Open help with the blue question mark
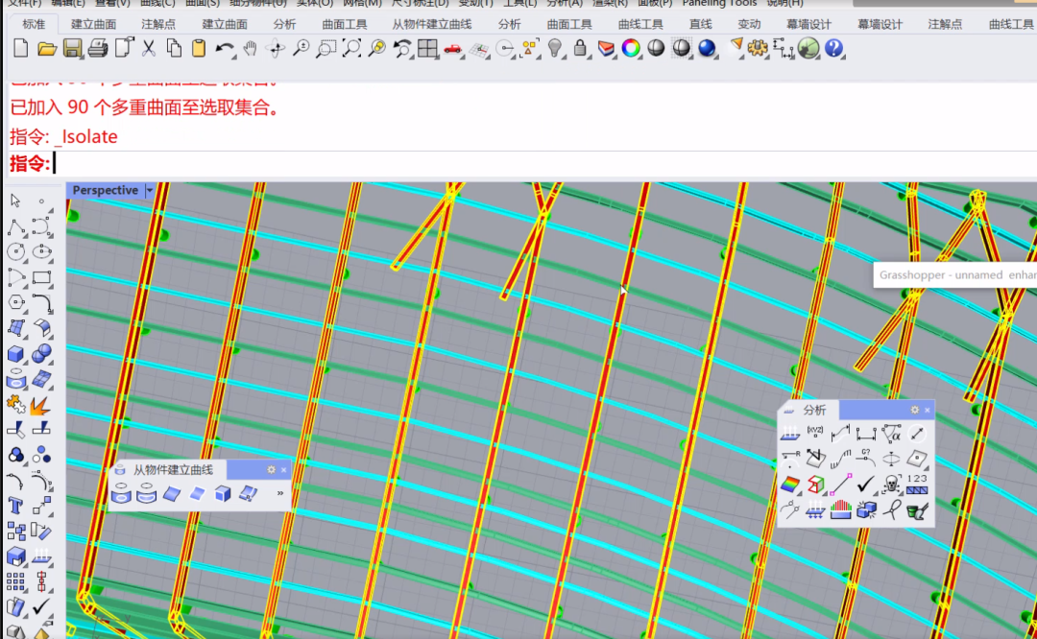Viewport: 1037px width, 639px height. click(x=834, y=48)
